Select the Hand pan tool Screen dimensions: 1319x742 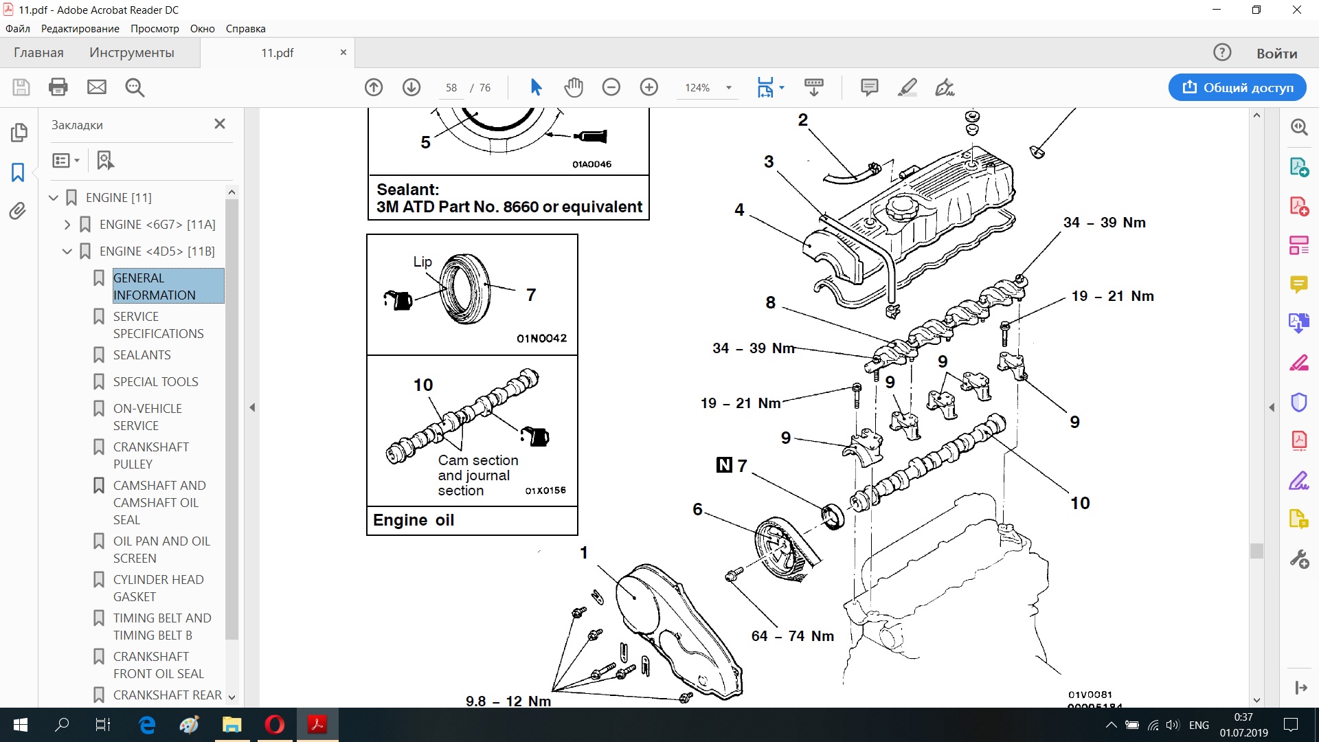tap(574, 87)
